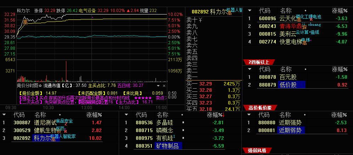Viewport: 353px width, 155px height.
Task: Open the triangle menu of the 近期强势 list
Action: [249, 115]
